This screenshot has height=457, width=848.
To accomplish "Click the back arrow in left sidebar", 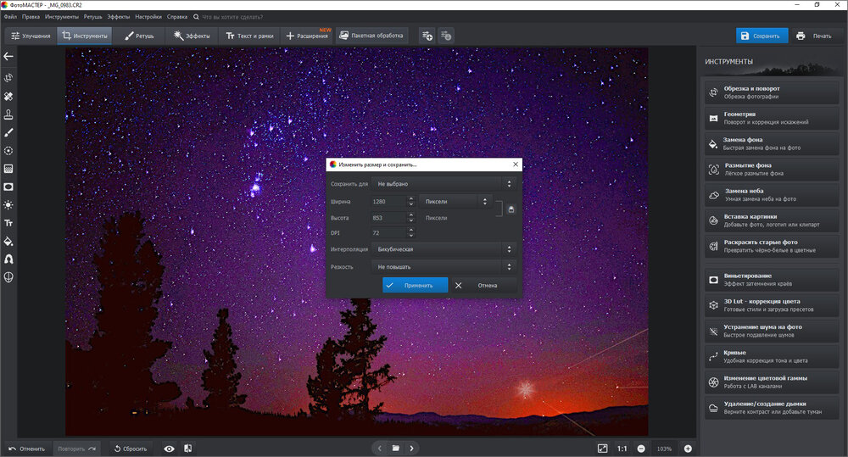I will [8, 57].
